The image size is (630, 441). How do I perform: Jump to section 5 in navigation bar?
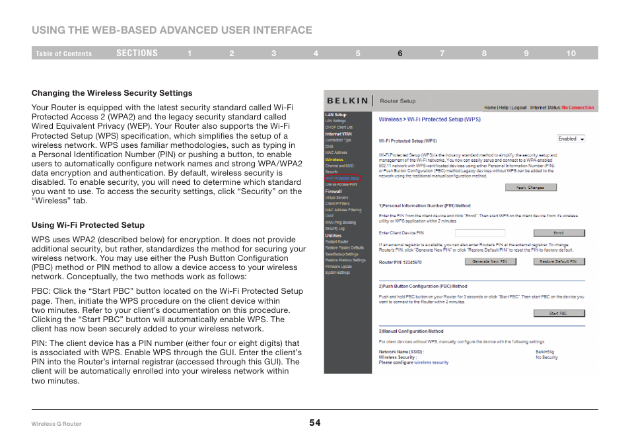pyautogui.click(x=358, y=53)
